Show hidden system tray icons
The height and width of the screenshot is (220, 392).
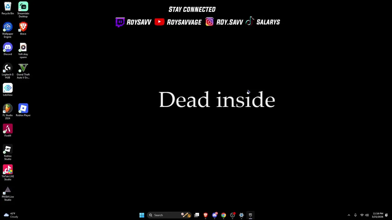click(x=349, y=215)
